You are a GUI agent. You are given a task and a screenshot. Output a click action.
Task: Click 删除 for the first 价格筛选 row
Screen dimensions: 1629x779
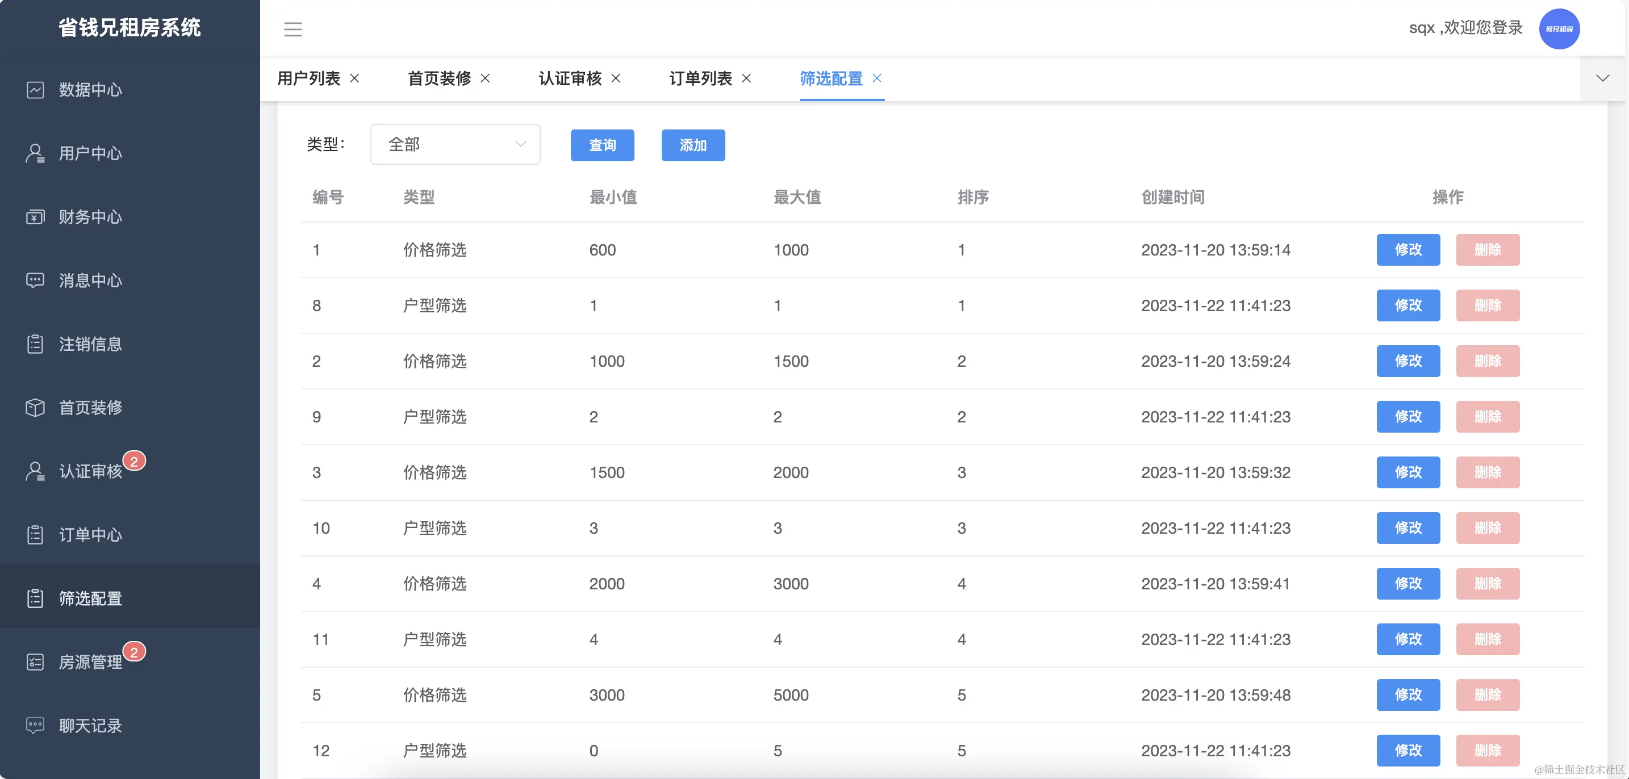1488,250
